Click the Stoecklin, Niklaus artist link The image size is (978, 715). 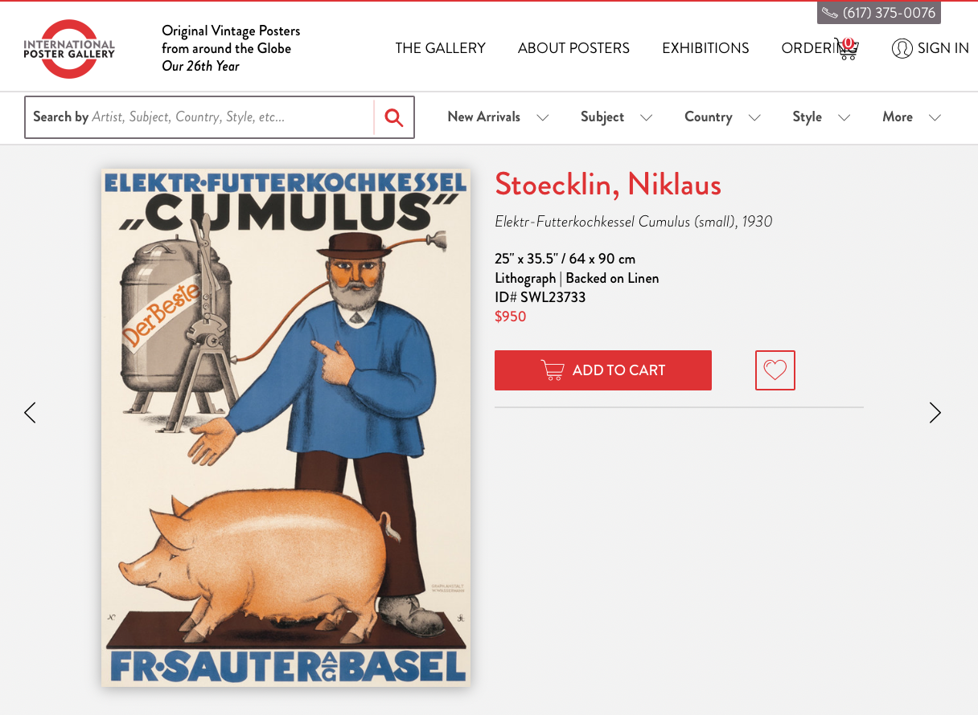pyautogui.click(x=608, y=185)
